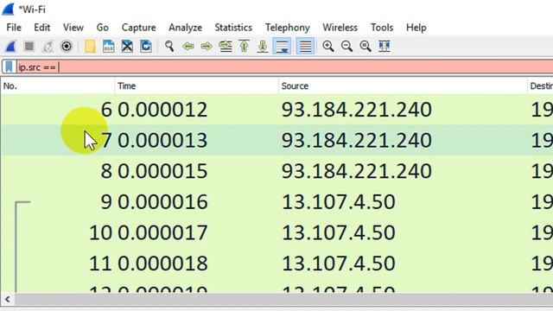553x311 pixels.
Task: Click the horizontal scrollbar track
Action: (283, 300)
